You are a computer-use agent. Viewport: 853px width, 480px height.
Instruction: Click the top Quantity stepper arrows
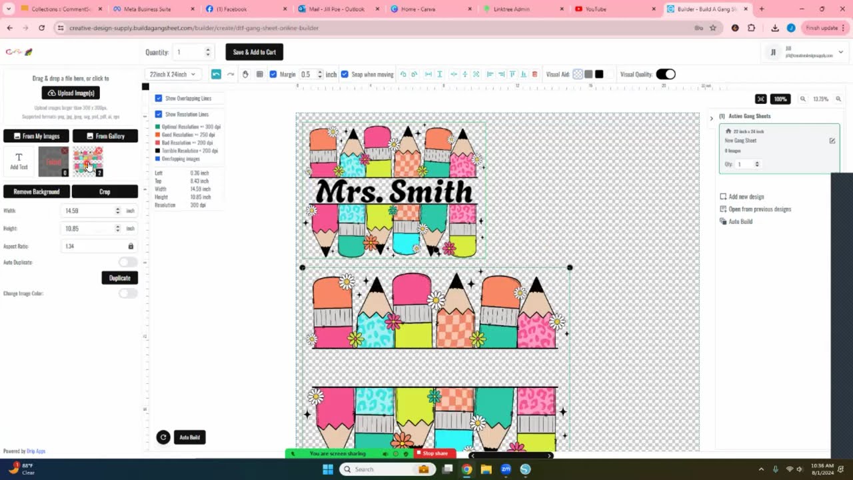pyautogui.click(x=208, y=52)
